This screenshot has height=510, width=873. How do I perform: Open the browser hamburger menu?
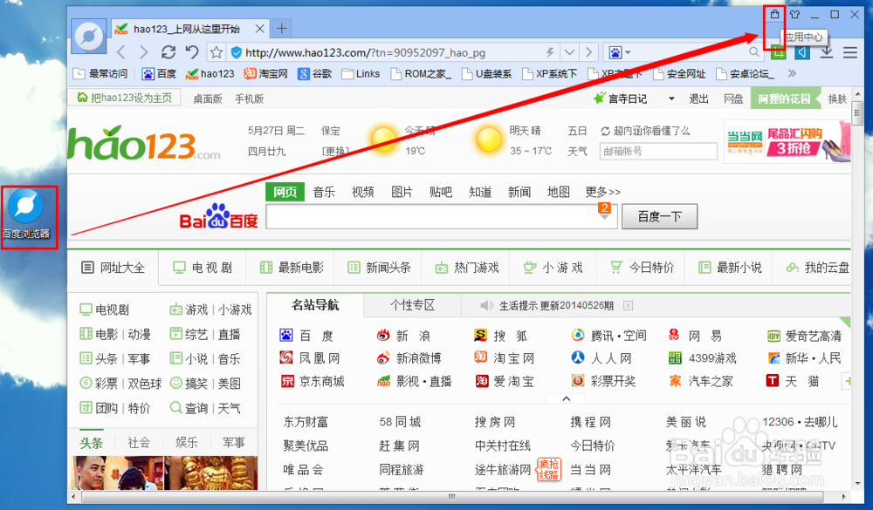click(x=850, y=52)
